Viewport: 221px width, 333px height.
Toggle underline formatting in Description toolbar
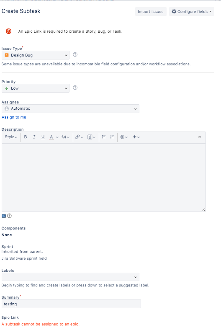coord(43,137)
